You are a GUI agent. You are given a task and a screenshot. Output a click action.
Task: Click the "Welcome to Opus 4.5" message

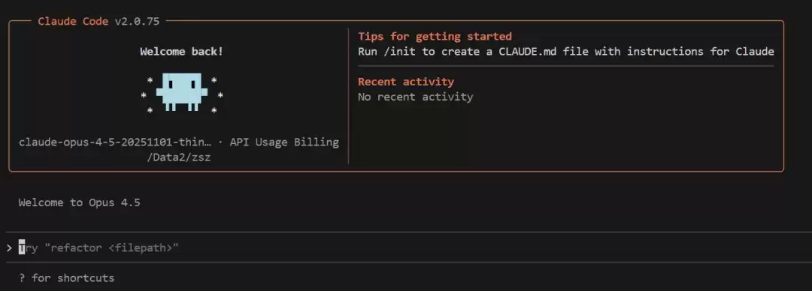click(79, 202)
